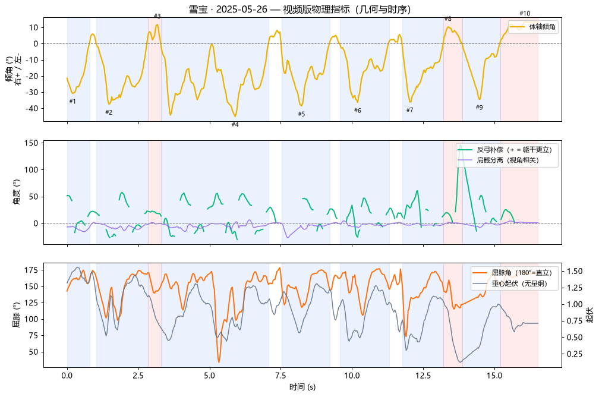Click the #10 annotation label
Viewport: 599px width, 397px height.
525,14
